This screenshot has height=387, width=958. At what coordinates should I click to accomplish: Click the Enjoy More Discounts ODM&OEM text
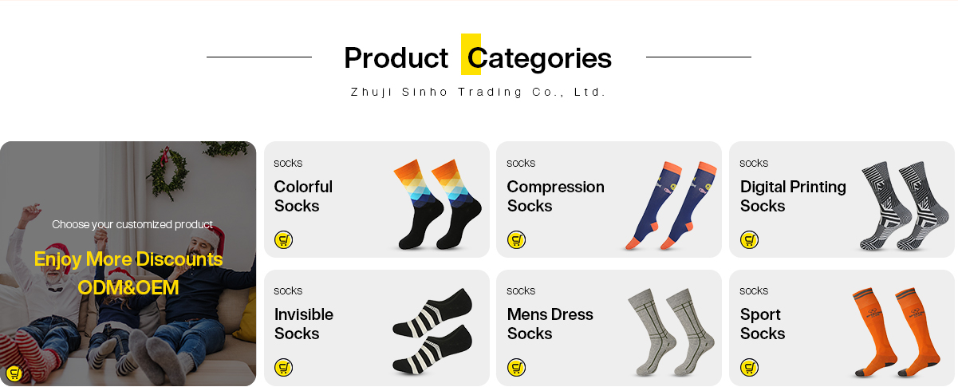[128, 274]
